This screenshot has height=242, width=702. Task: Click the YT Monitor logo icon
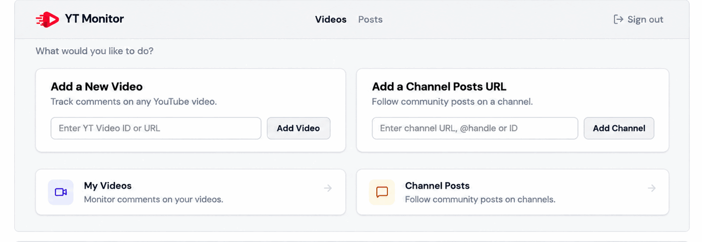[48, 20]
